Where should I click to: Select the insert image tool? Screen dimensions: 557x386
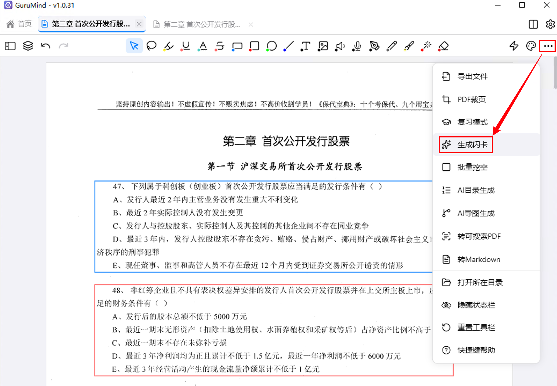coord(323,46)
